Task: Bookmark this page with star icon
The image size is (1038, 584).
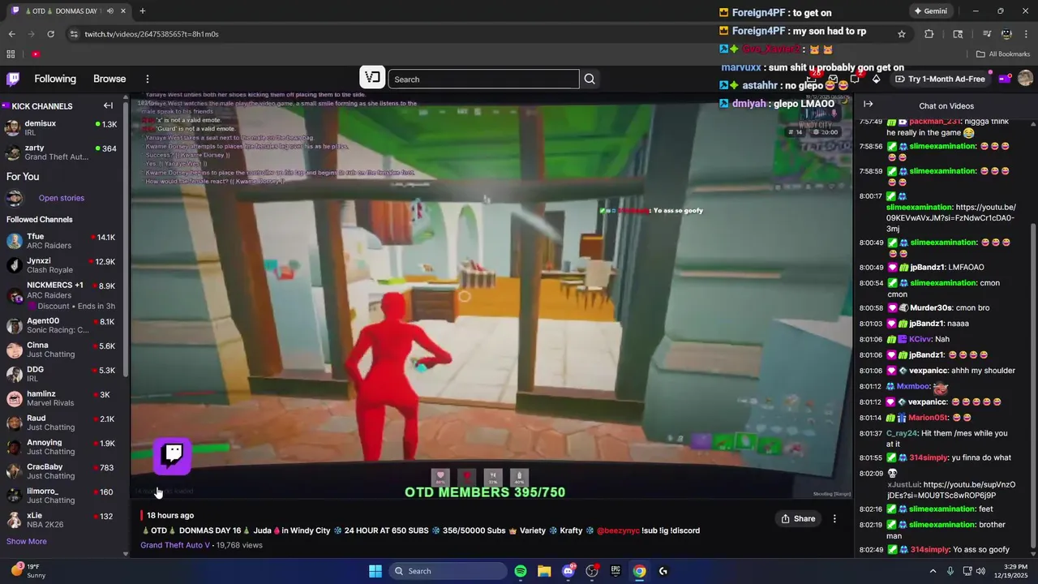Action: pos(901,34)
